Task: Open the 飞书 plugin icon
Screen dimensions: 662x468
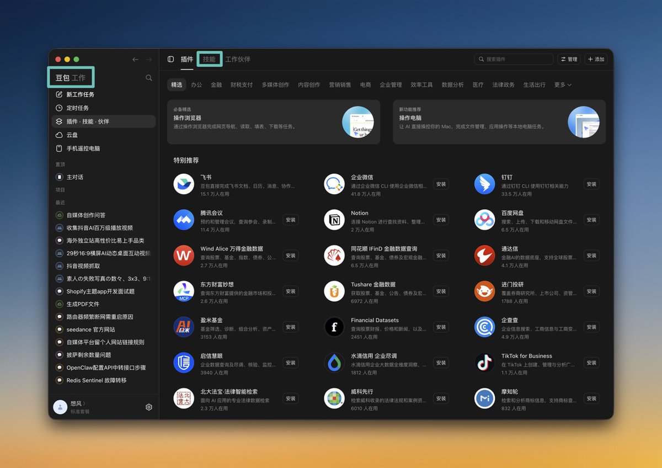Action: pyautogui.click(x=184, y=184)
